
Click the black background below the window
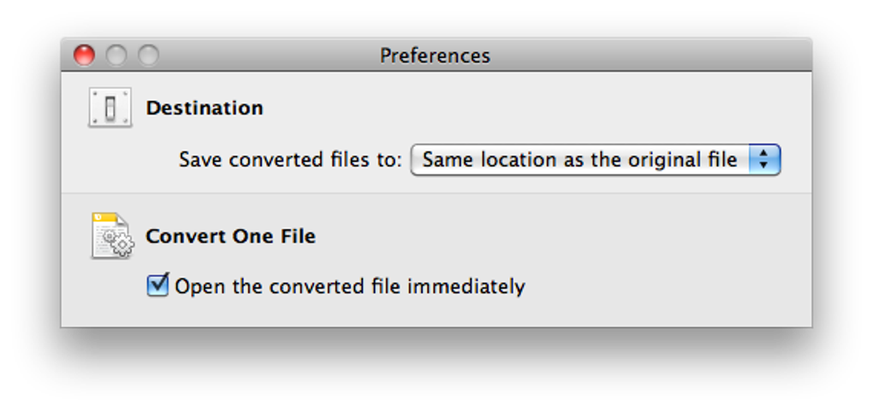coord(436,369)
